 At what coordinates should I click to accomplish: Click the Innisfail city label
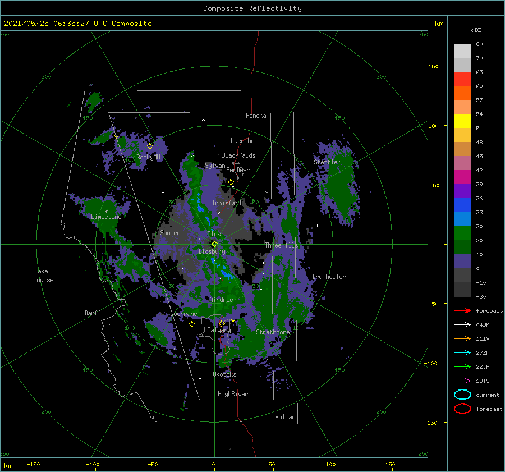[227, 203]
